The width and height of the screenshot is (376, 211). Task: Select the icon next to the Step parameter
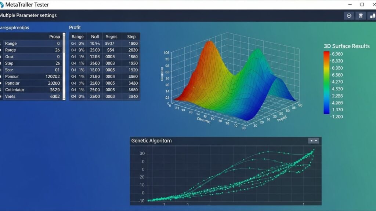pyautogui.click(x=2, y=63)
